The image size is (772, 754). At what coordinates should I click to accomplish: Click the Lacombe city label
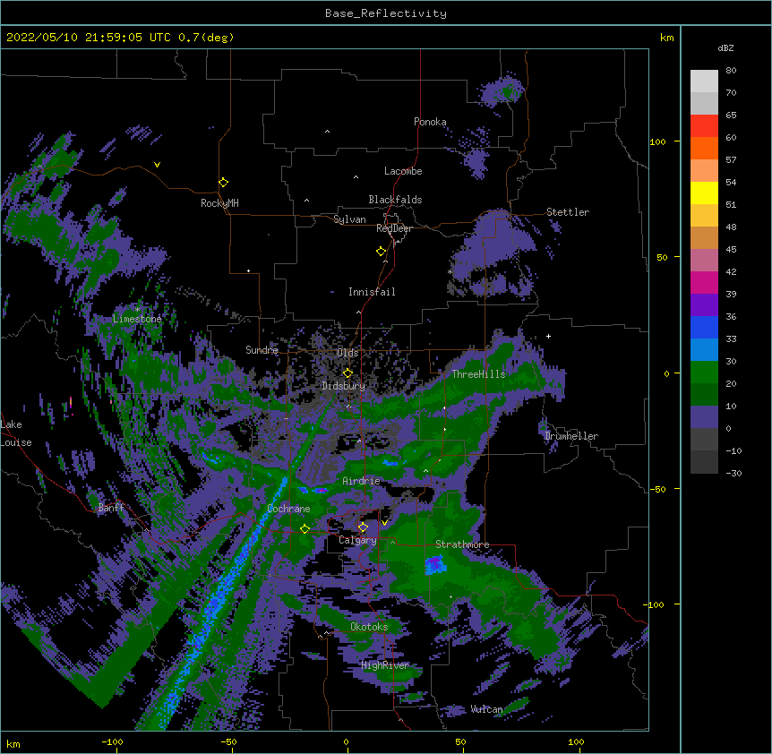click(403, 171)
